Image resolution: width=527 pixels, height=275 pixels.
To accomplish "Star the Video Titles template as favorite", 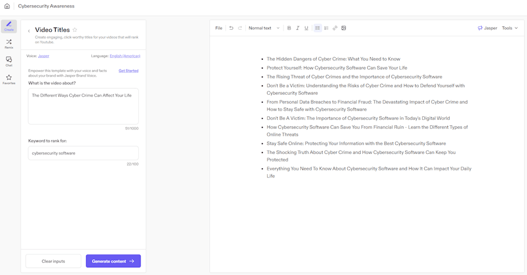I will coord(75,30).
